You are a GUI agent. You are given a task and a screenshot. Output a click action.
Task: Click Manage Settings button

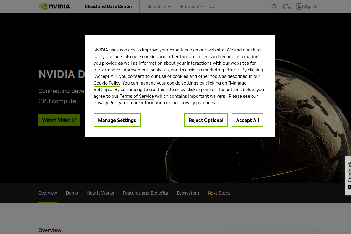(117, 120)
